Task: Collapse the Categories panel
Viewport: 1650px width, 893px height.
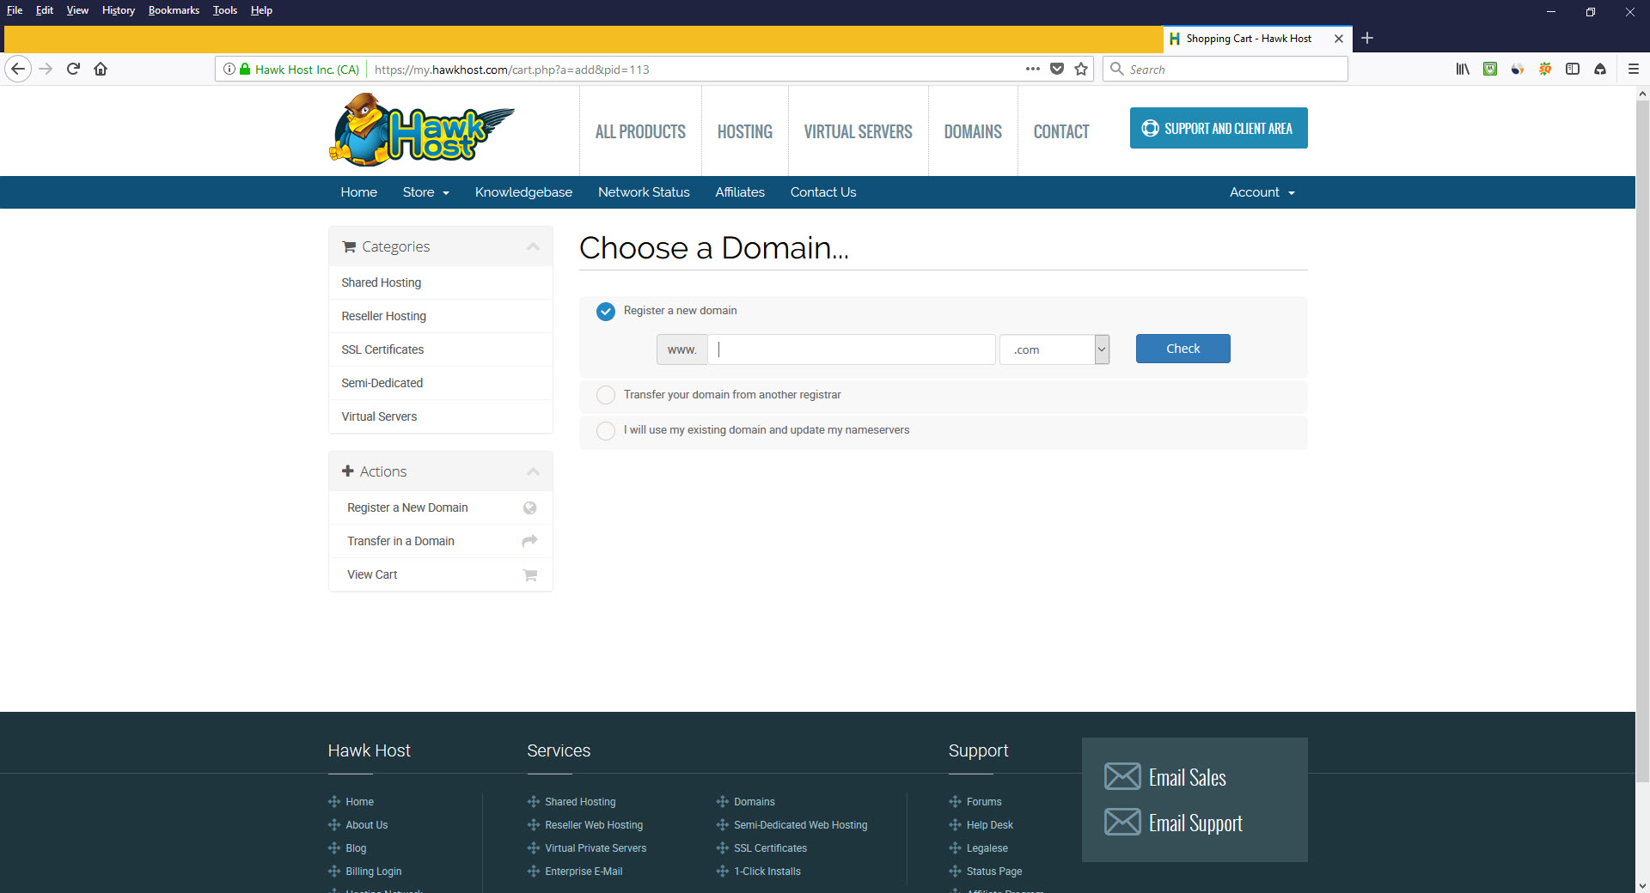Action: (x=533, y=246)
